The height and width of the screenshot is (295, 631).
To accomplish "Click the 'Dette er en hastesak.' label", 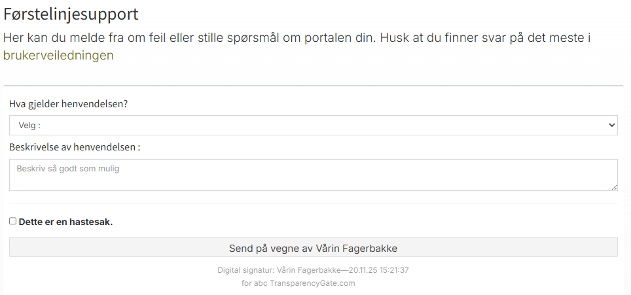I will click(x=65, y=222).
